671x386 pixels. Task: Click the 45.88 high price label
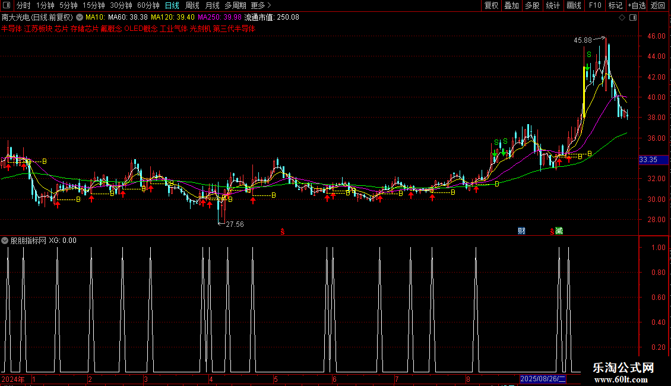(x=583, y=40)
